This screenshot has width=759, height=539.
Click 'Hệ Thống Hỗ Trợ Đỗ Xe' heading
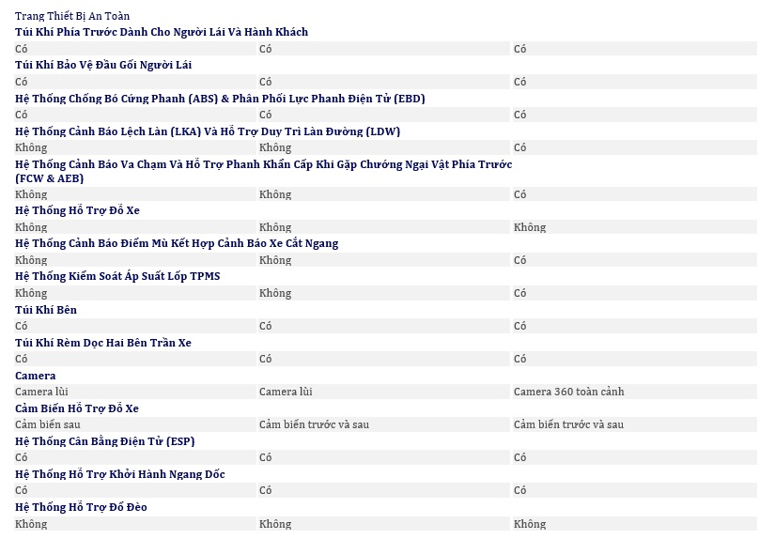[77, 210]
